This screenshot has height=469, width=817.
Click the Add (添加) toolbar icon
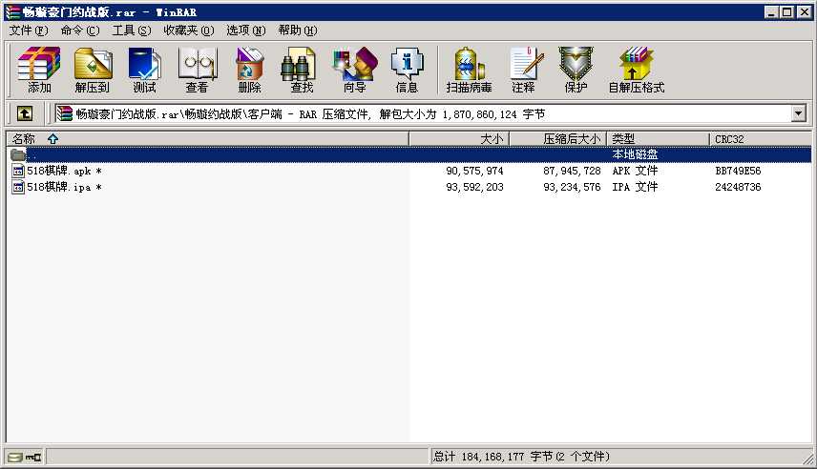39,70
